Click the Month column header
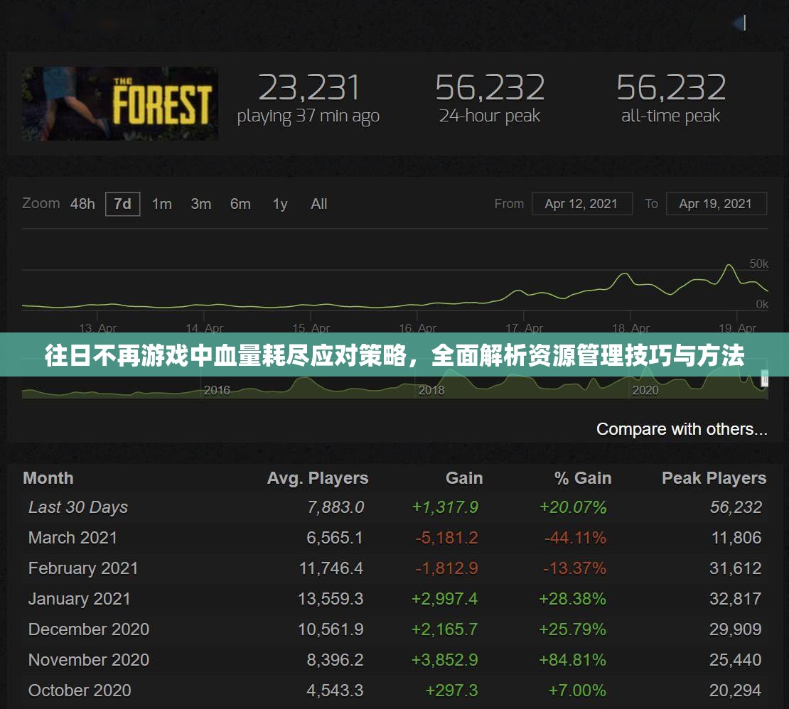Image resolution: width=789 pixels, height=709 pixels. 48,478
